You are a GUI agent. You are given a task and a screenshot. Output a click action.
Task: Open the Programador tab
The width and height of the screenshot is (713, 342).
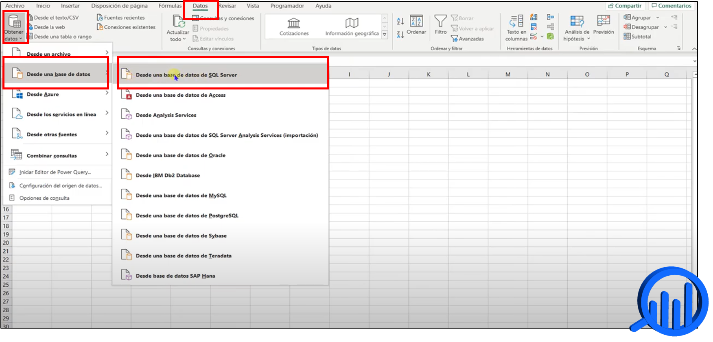(287, 6)
